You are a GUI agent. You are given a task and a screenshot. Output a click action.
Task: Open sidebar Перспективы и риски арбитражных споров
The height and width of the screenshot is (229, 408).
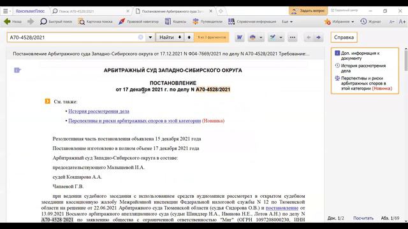tap(364, 83)
